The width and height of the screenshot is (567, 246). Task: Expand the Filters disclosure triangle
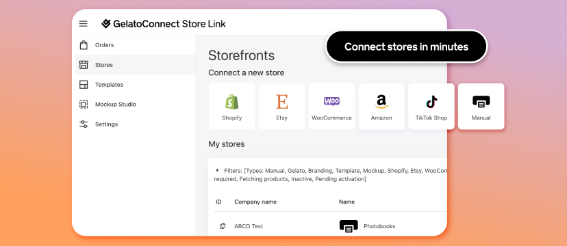[x=217, y=170]
